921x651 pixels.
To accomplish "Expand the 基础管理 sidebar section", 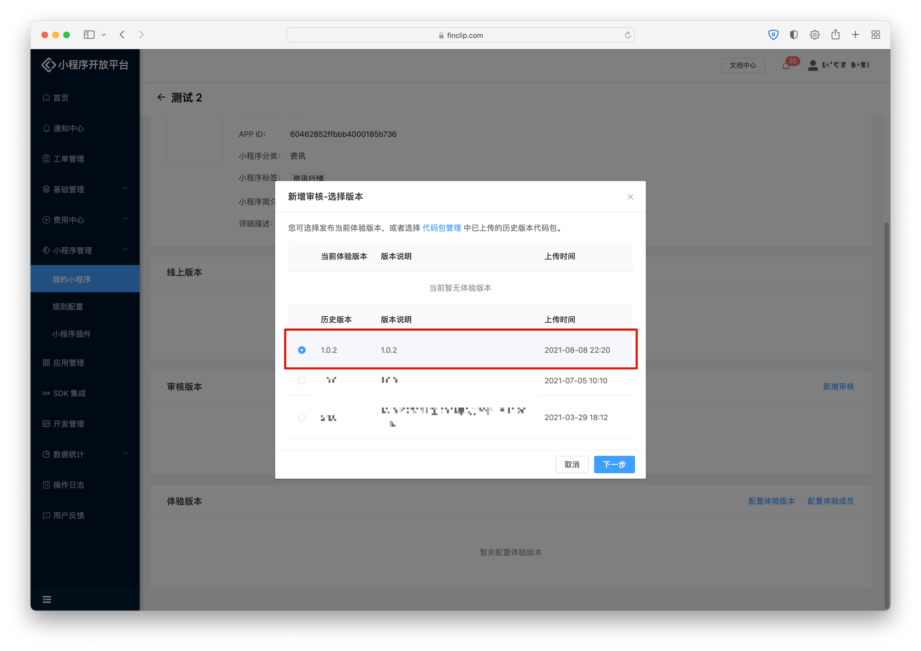I will [85, 189].
